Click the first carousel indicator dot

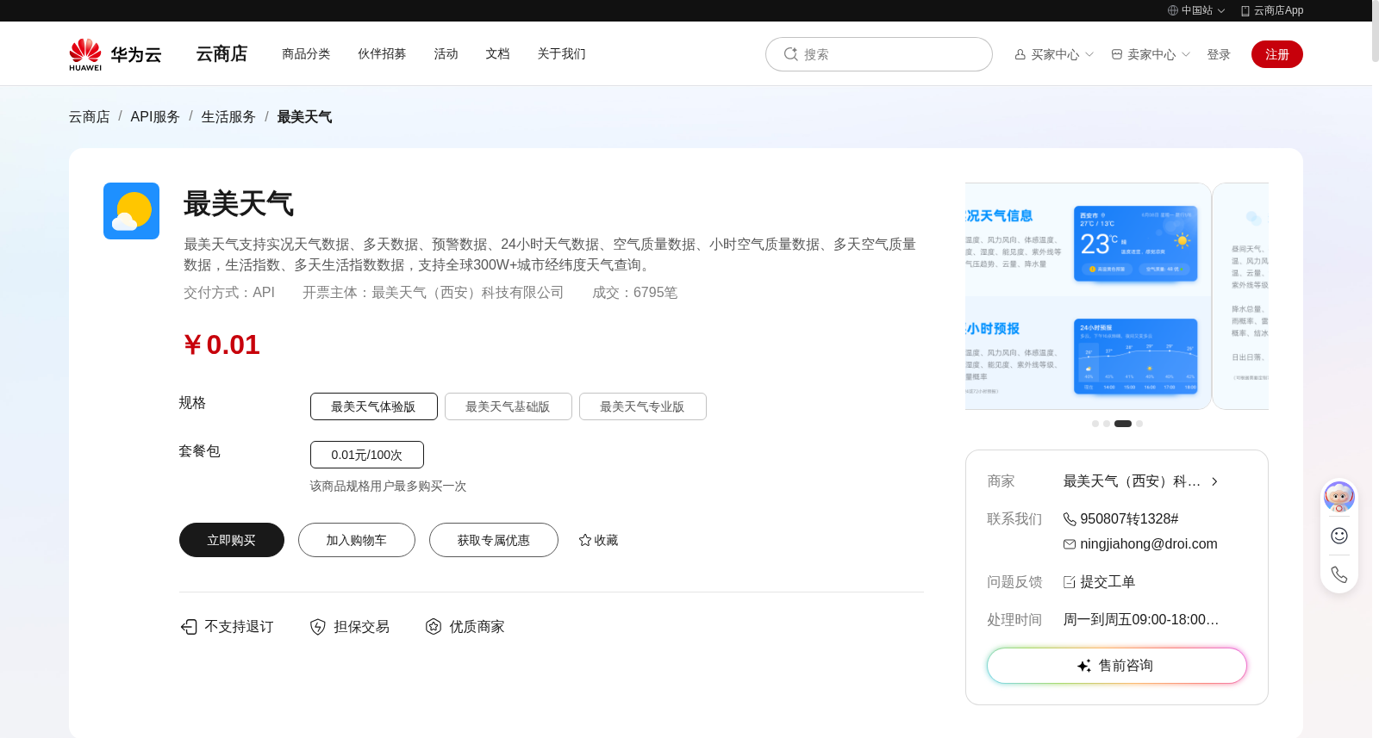pos(1095,424)
